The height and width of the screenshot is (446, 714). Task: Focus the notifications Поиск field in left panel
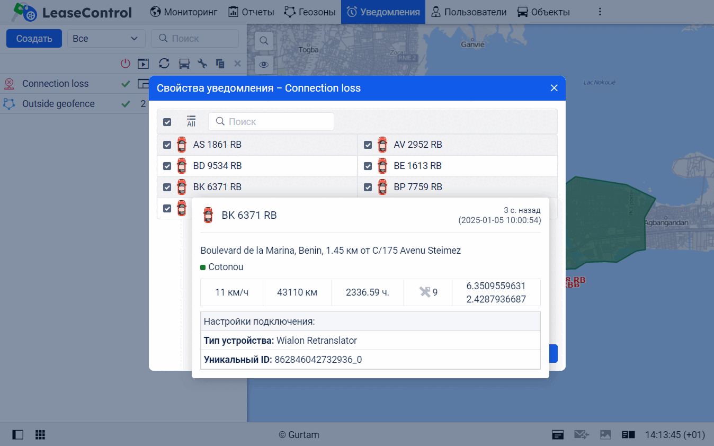(x=195, y=38)
